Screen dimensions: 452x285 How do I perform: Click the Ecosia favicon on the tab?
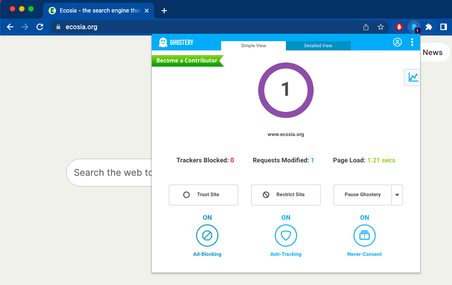tap(52, 11)
